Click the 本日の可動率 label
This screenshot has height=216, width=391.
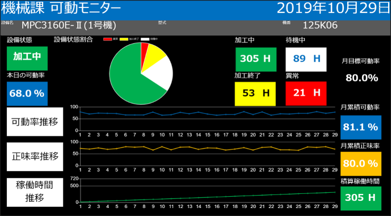pos(26,76)
